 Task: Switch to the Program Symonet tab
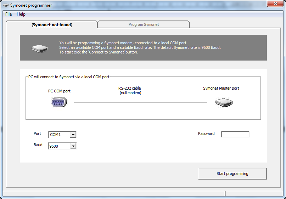(x=144, y=24)
